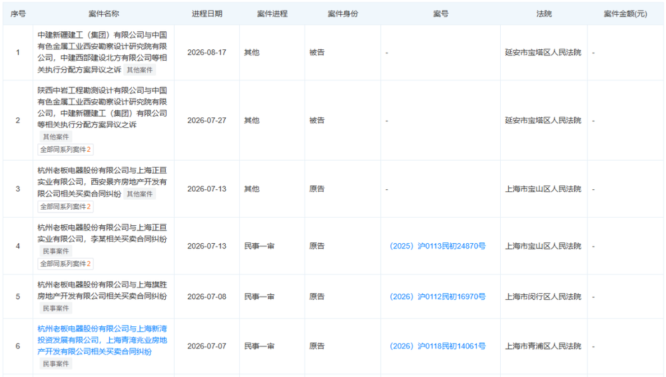Click 全部同系列案件2 tag in row 3
The width and height of the screenshot is (666, 377).
[65, 206]
